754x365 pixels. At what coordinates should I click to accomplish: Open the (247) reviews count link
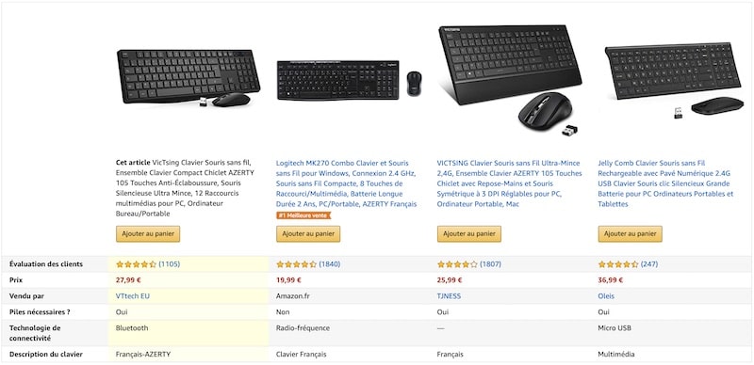649,264
